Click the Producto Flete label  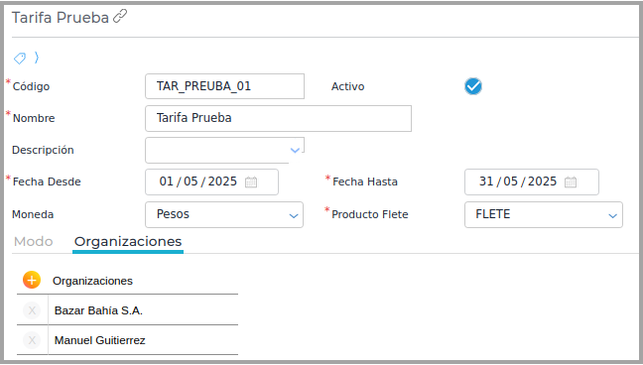point(370,214)
